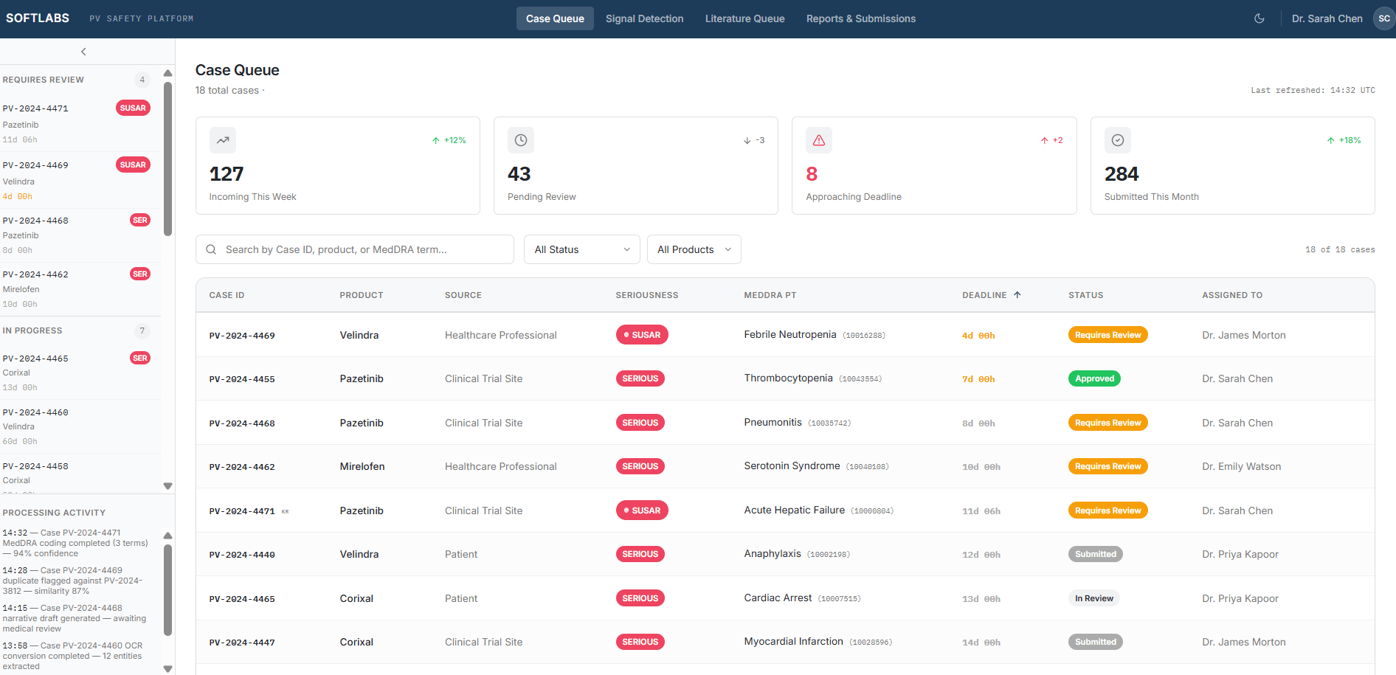The image size is (1396, 675).
Task: Open sidebar case PV-2024-4460 Velindra
Action: pyautogui.click(x=80, y=426)
